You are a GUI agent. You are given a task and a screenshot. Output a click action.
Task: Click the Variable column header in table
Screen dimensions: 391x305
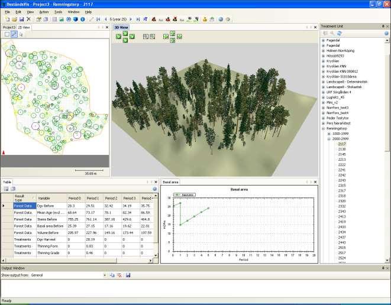51,198
